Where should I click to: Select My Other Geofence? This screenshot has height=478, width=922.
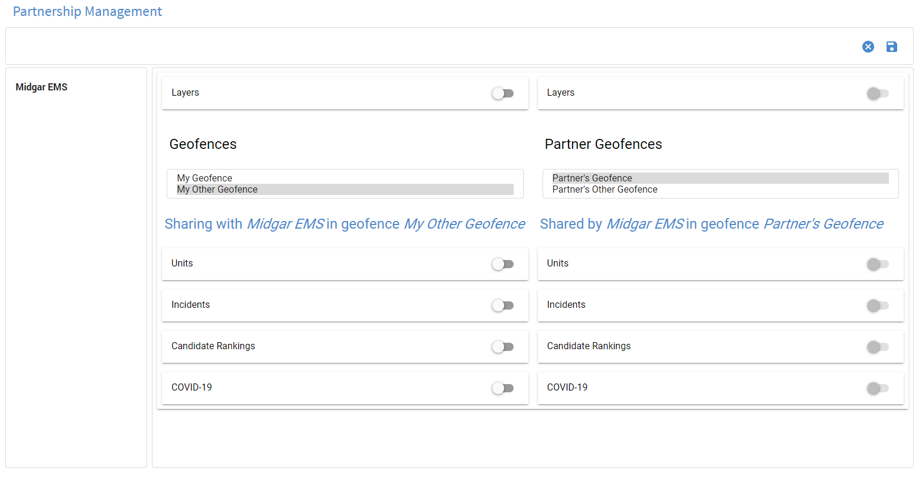pos(216,189)
